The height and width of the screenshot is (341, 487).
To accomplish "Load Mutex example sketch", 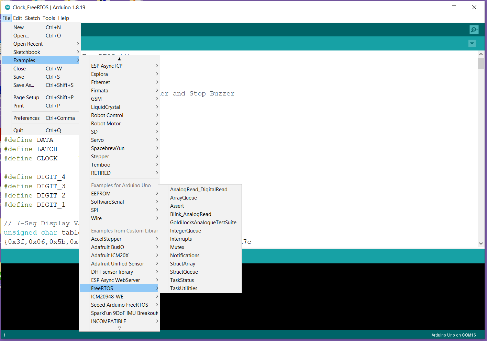I will point(200,247).
